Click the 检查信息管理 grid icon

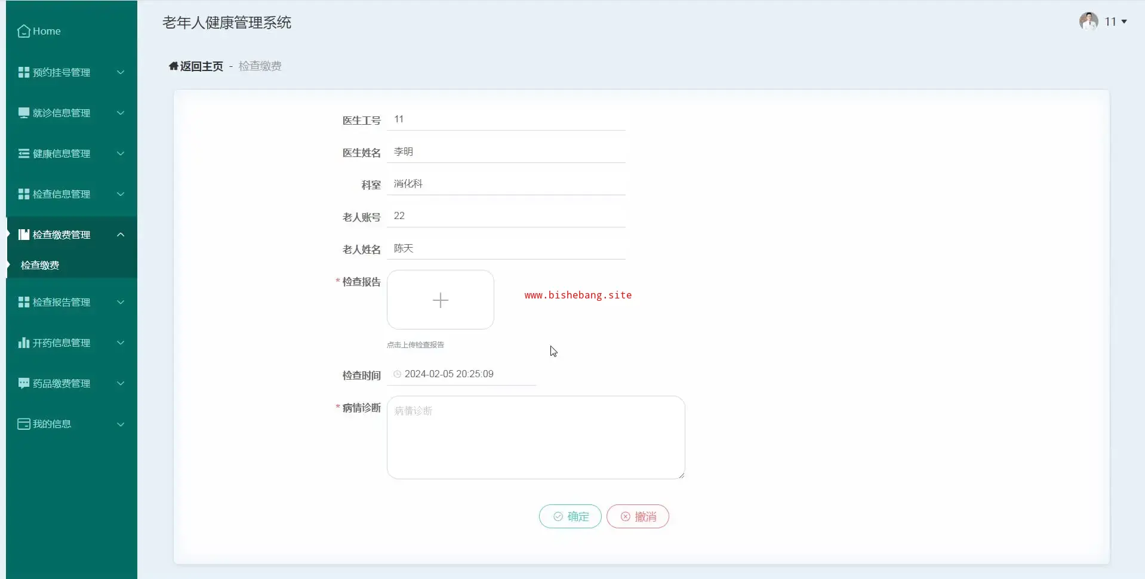pos(24,194)
